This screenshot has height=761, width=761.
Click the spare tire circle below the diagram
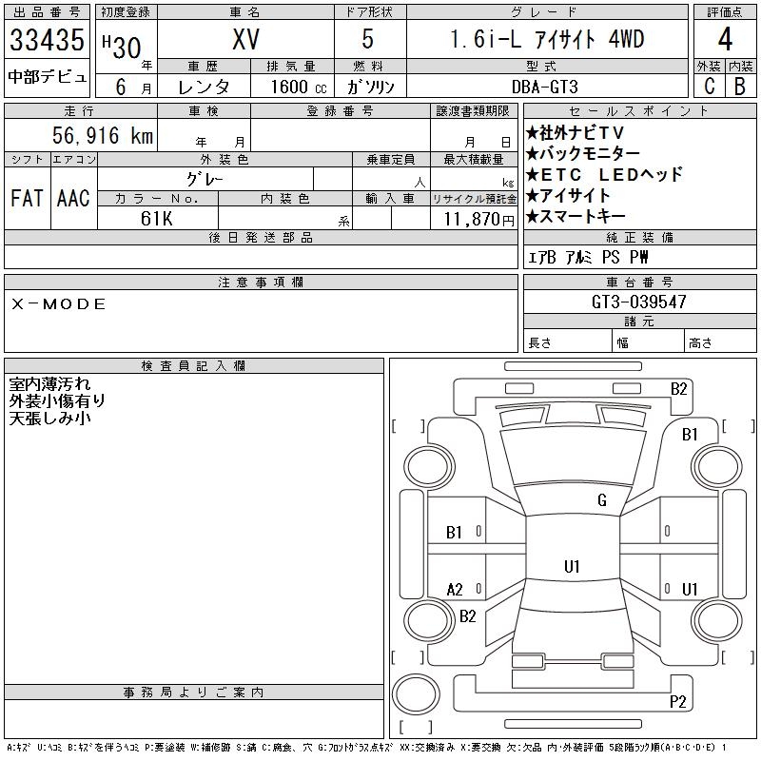click(416, 694)
